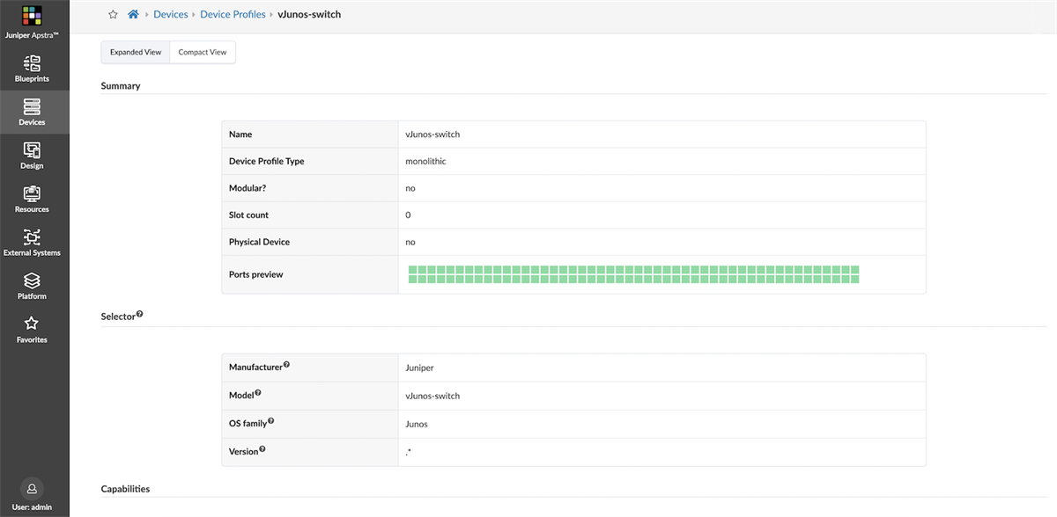Open help for the OS family field
The image size is (1057, 517).
272,419
